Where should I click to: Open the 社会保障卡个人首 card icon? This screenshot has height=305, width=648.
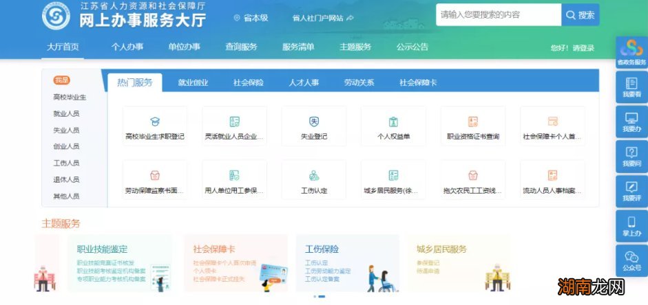coord(552,121)
